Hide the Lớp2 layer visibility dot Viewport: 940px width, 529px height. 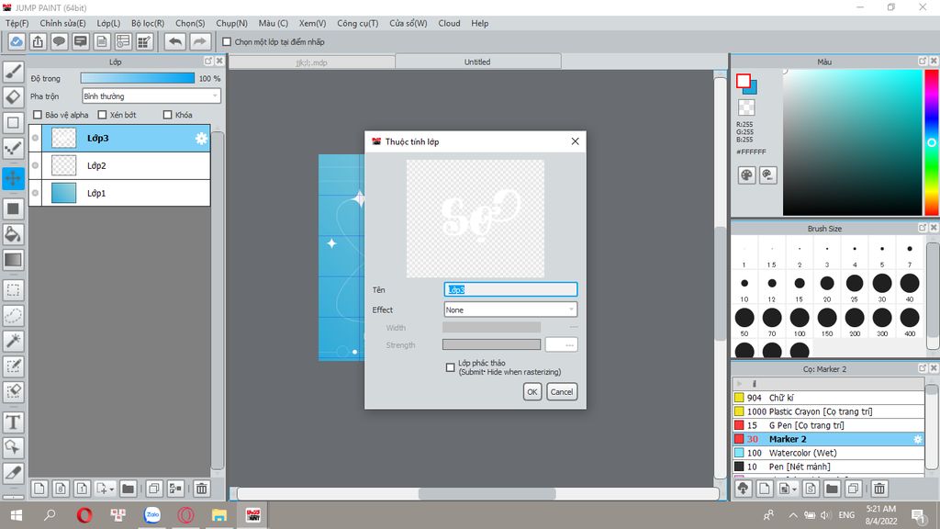[x=36, y=165]
